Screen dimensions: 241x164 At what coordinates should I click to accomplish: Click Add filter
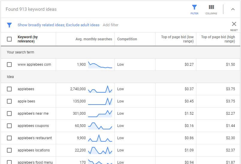[x=111, y=25]
